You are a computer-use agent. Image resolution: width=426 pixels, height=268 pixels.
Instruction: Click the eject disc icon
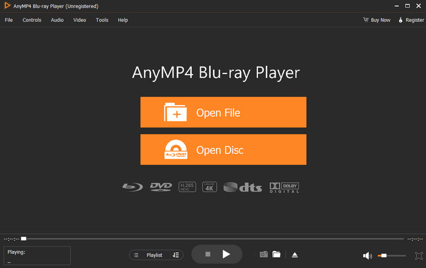click(295, 255)
